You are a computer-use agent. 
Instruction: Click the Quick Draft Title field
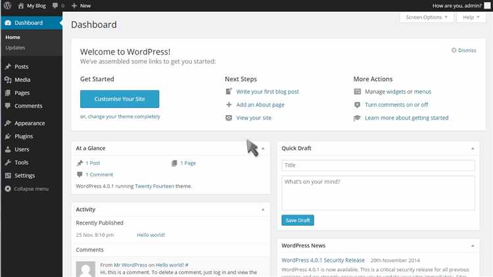coord(378,165)
